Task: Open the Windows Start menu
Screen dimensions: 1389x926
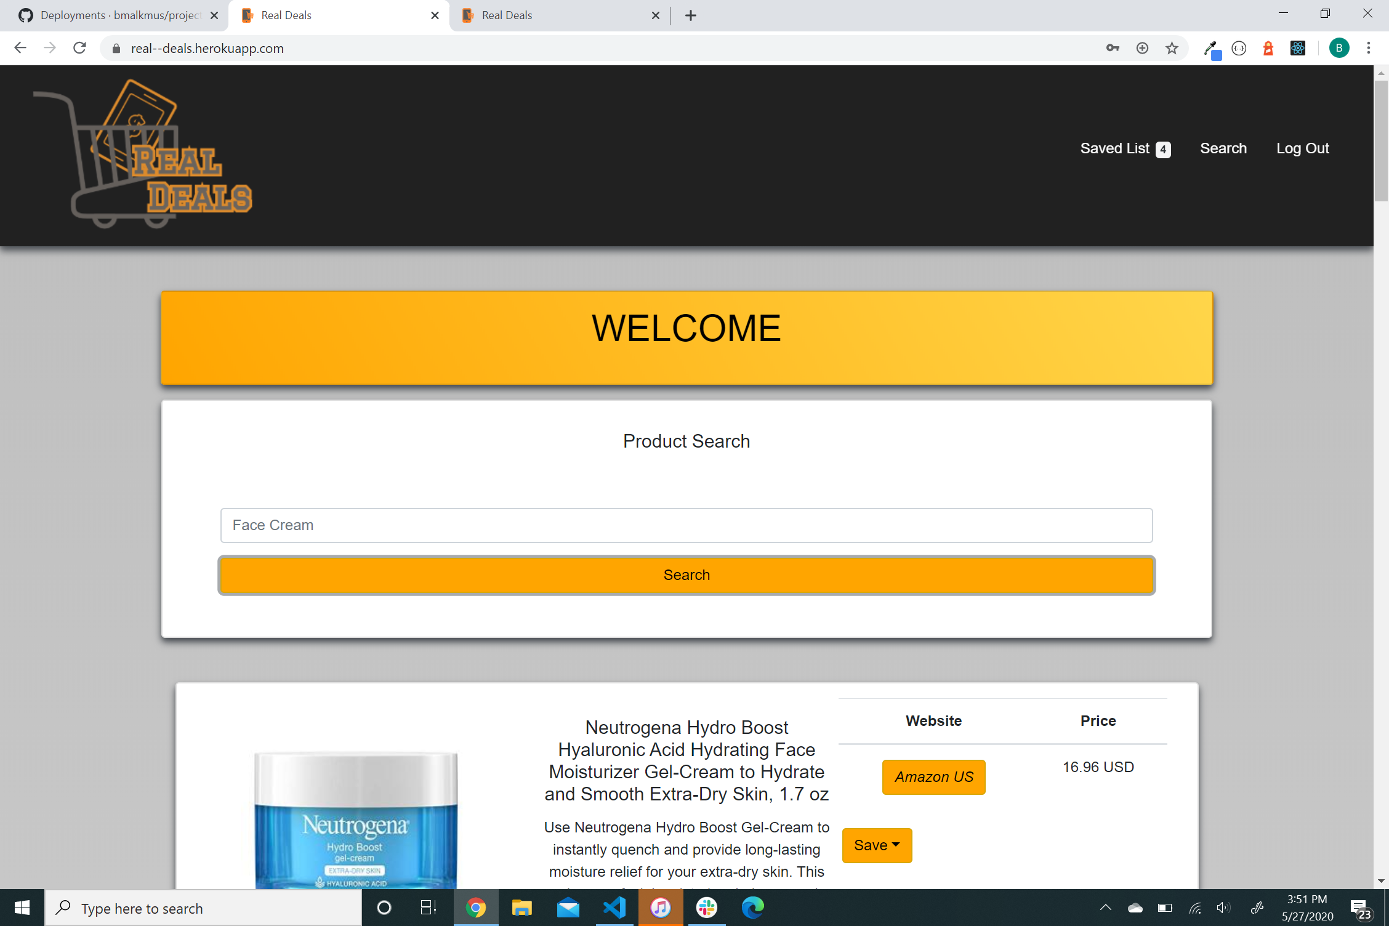Action: 22,908
